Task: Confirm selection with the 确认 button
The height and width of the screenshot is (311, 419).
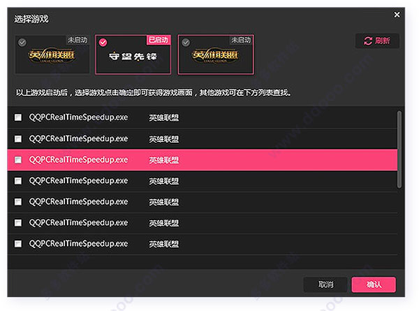Action: coord(374,284)
